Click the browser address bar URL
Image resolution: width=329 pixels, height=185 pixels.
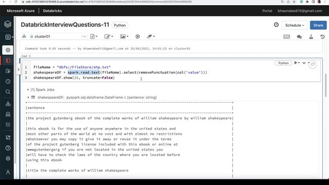[x=108, y=2]
